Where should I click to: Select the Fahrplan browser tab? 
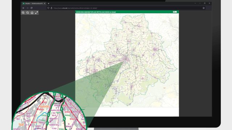click(x=34, y=3)
